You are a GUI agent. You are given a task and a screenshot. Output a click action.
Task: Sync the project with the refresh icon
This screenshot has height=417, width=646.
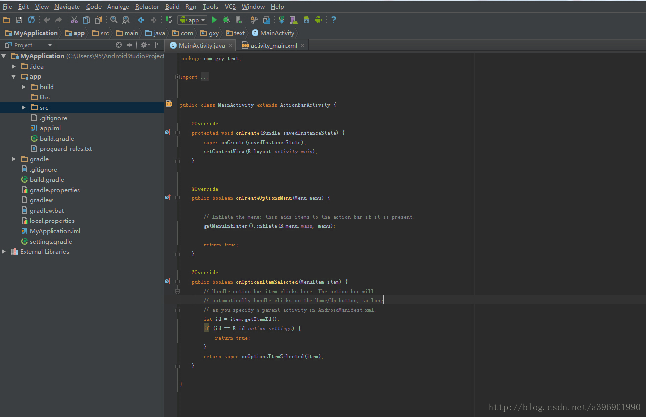[30, 20]
